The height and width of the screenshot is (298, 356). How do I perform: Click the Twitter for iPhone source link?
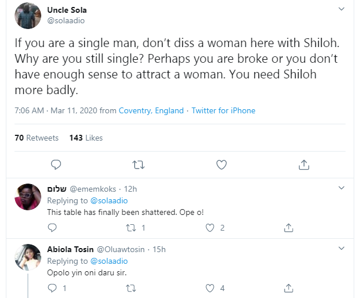coord(223,110)
